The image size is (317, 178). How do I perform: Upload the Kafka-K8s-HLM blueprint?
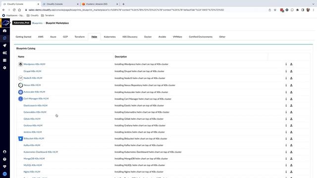click(x=291, y=145)
